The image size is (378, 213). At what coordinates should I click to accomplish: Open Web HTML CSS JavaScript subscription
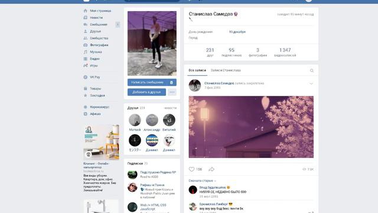click(x=153, y=207)
